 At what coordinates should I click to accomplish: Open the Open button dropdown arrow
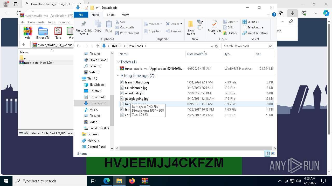coord(237,22)
